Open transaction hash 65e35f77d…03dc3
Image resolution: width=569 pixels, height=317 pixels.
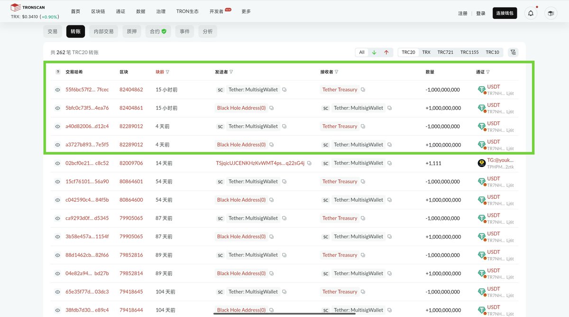tap(87, 292)
